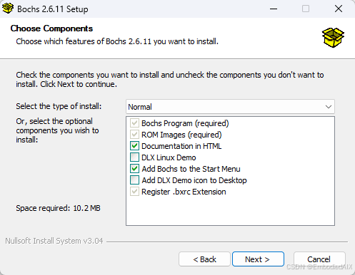Select the 'Space required: 10.2 MB' text
Viewport: 355px width, 275px height.
58,208
